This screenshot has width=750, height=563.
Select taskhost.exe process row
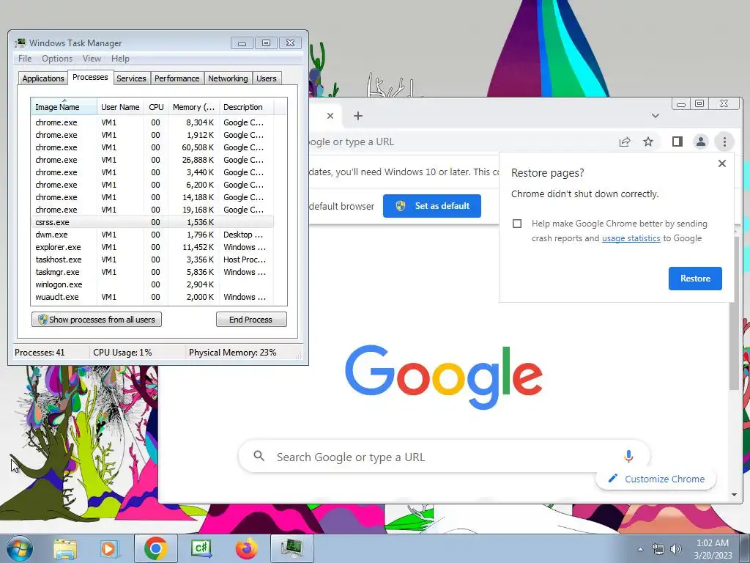[x=152, y=260]
